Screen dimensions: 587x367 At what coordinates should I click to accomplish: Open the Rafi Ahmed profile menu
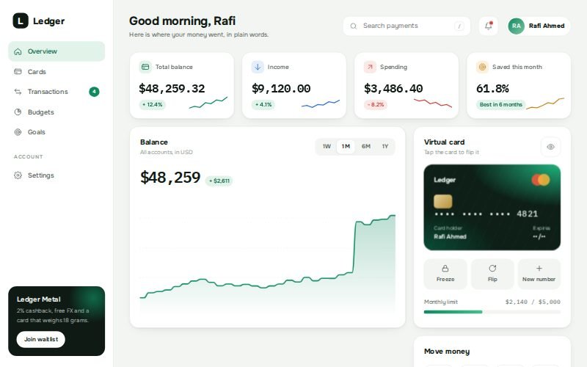click(x=539, y=26)
